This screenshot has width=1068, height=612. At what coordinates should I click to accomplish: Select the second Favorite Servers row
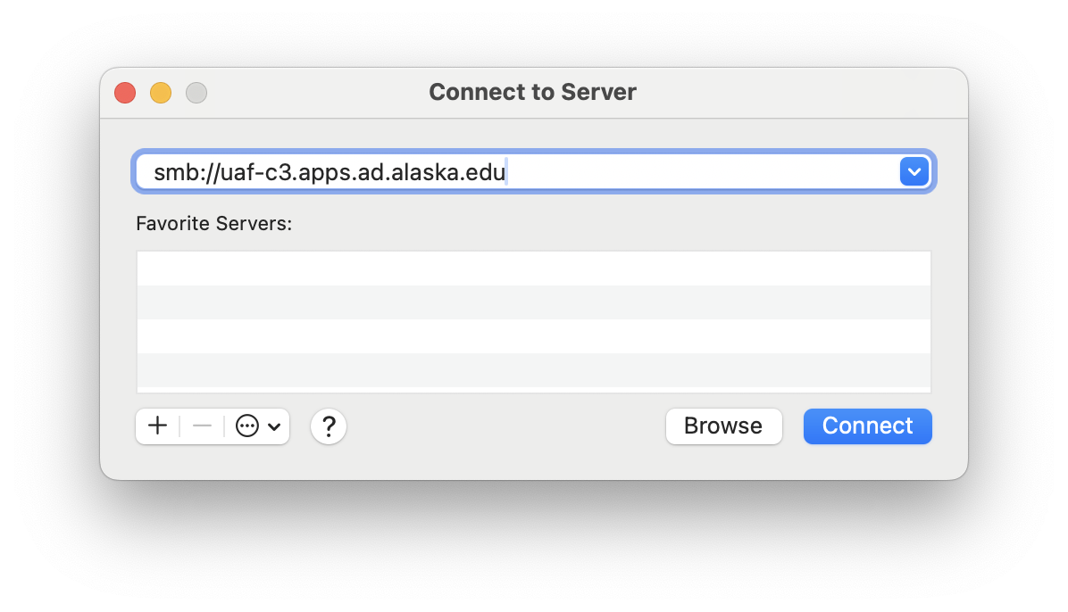click(533, 302)
